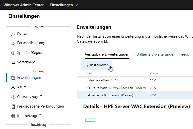193x129 pixels.
Task: Click the Internetzugriff globe icon
Action: [x=13, y=116]
